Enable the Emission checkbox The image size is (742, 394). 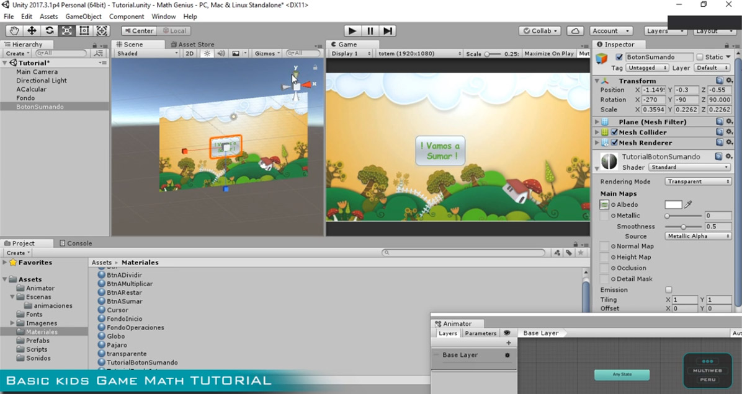(x=668, y=290)
